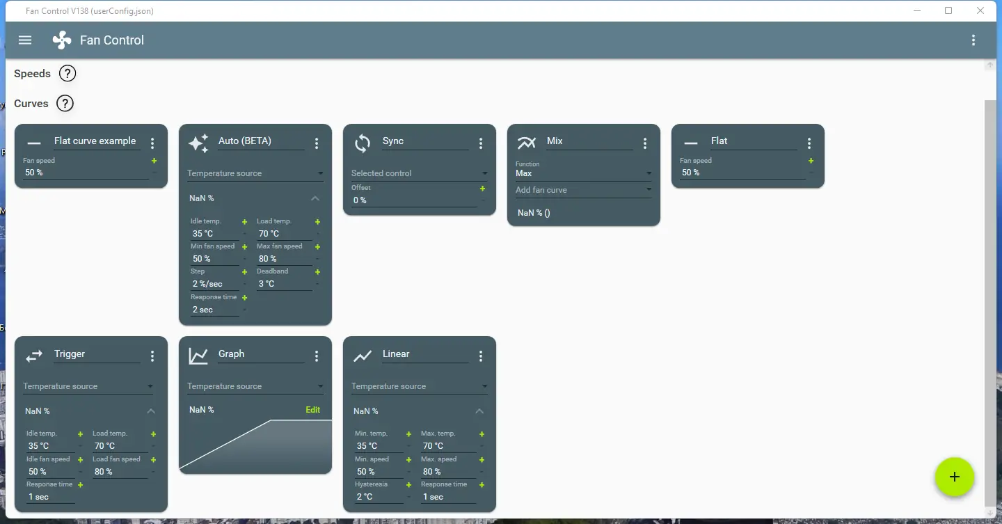
Task: Increase Auto (BETA) response time
Action: point(244,298)
